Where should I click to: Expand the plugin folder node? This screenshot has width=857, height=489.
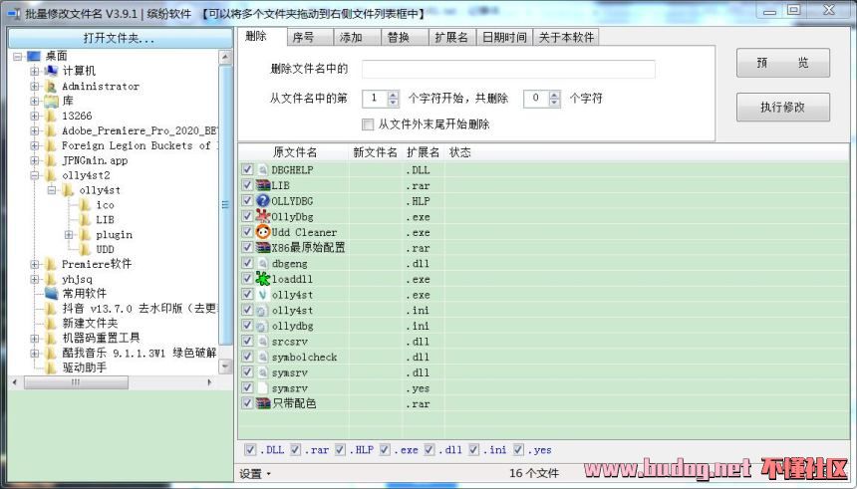coord(69,235)
